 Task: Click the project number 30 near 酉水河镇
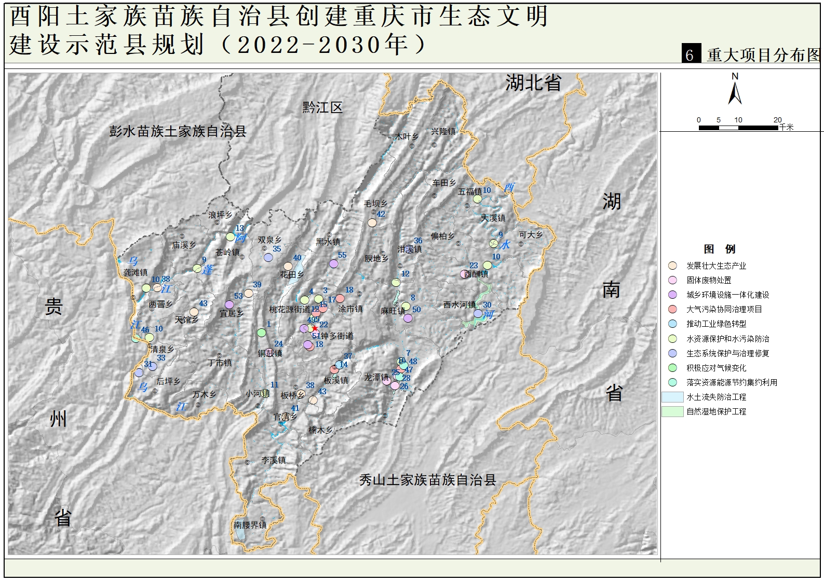point(487,305)
